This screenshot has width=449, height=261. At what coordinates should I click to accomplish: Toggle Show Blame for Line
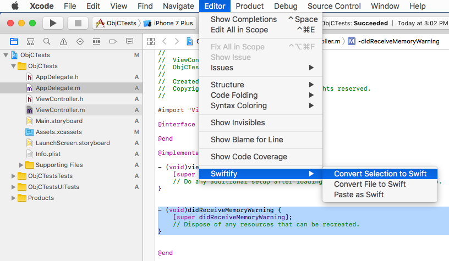click(x=261, y=140)
